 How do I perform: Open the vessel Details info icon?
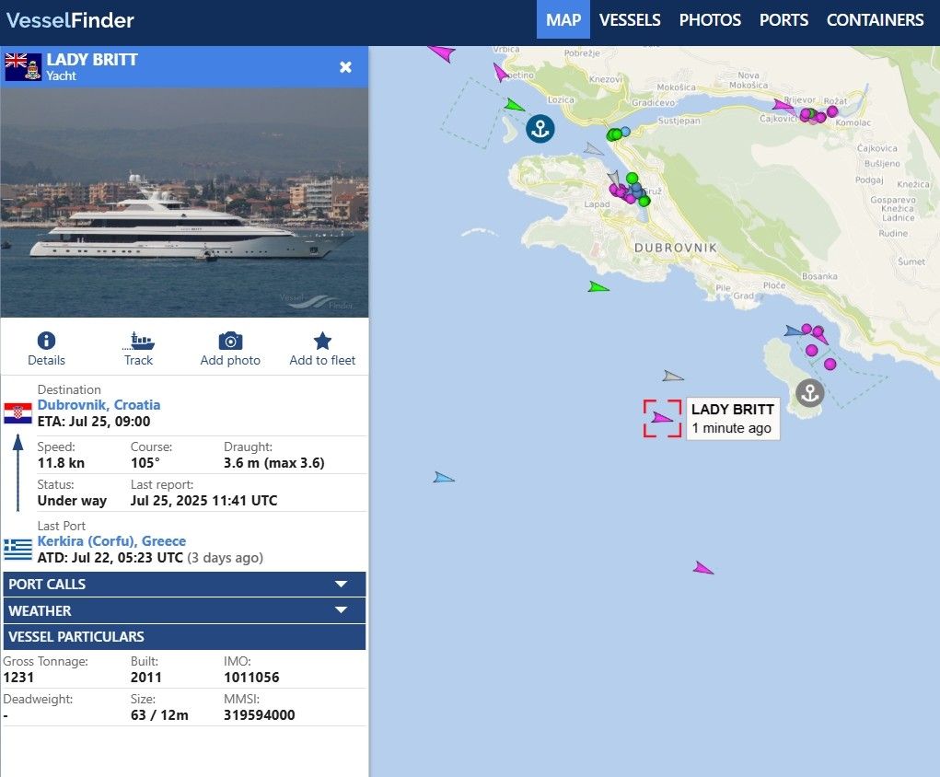pyautogui.click(x=46, y=342)
